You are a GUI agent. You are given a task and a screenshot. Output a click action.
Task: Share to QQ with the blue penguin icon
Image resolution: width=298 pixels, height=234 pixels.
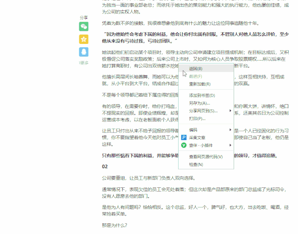click(83, 52)
